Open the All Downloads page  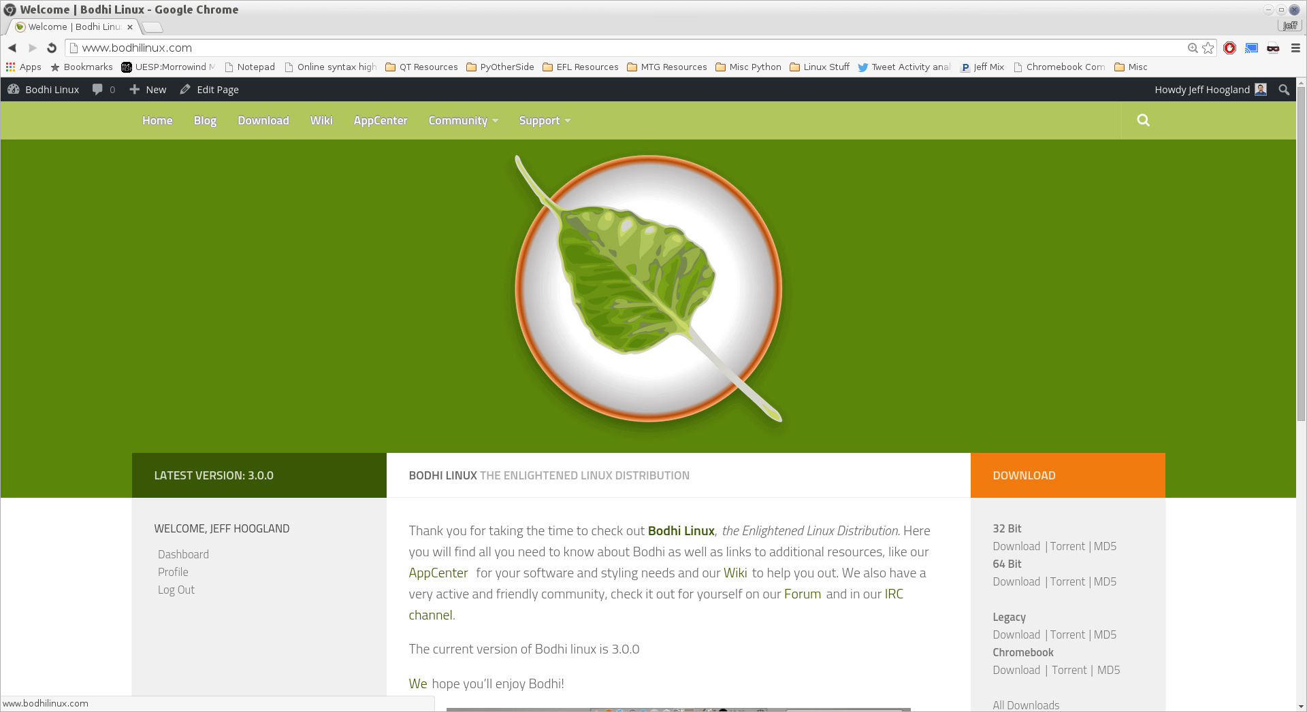(x=1026, y=705)
